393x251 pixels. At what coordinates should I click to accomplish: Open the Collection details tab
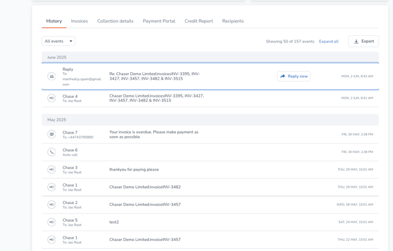(115, 21)
